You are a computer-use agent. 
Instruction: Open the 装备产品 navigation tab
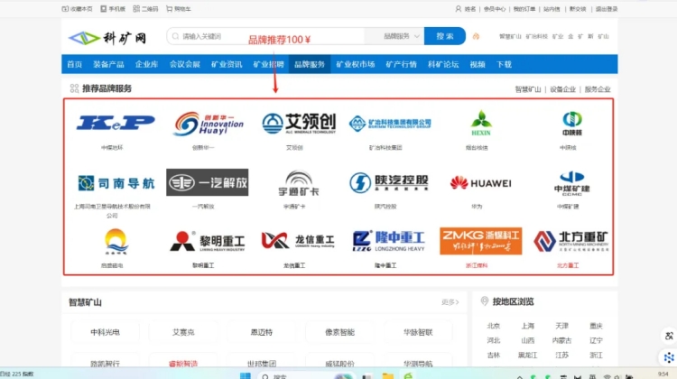[x=108, y=65]
